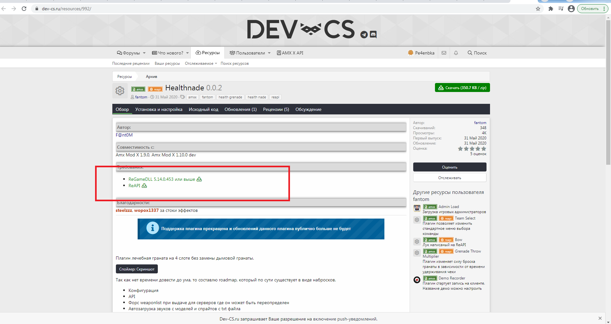Open the inbox envelope icon
The image size is (611, 324).
coord(444,53)
